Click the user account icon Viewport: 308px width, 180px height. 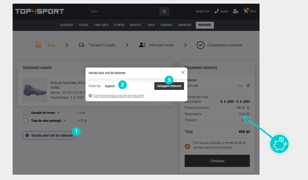(x=236, y=11)
